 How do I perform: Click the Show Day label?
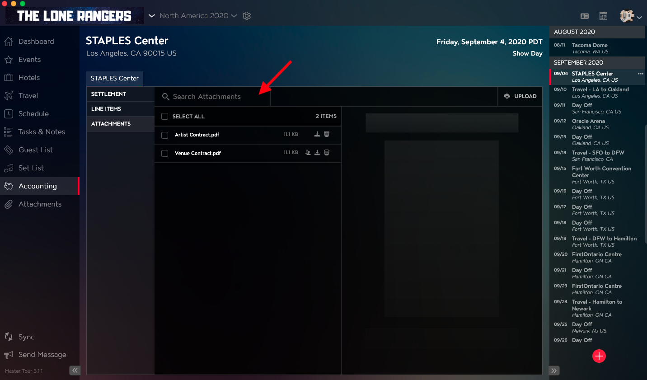tap(527, 53)
